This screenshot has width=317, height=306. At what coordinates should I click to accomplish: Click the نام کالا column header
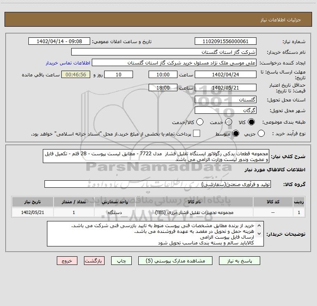click(194, 202)
